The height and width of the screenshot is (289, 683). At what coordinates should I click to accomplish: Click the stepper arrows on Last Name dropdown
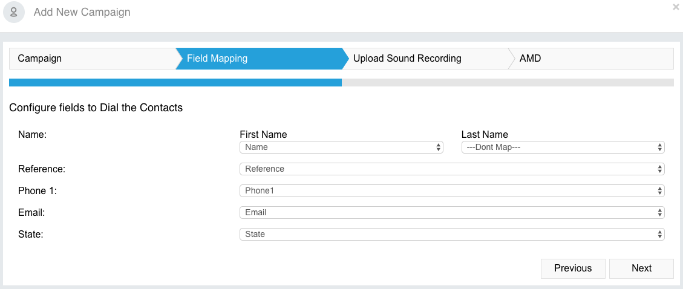pos(659,147)
